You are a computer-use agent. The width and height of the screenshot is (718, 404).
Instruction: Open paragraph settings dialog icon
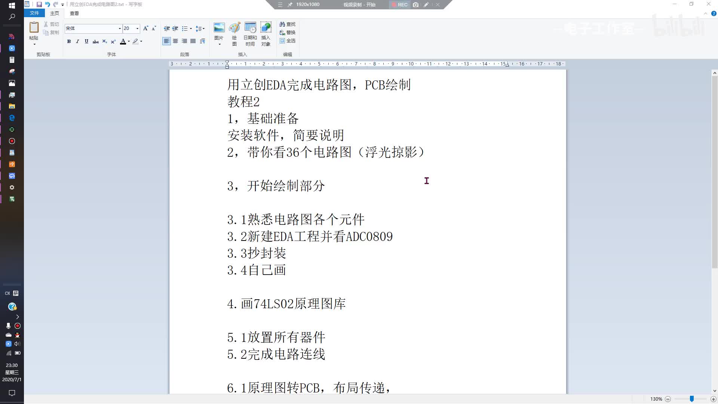[202, 41]
